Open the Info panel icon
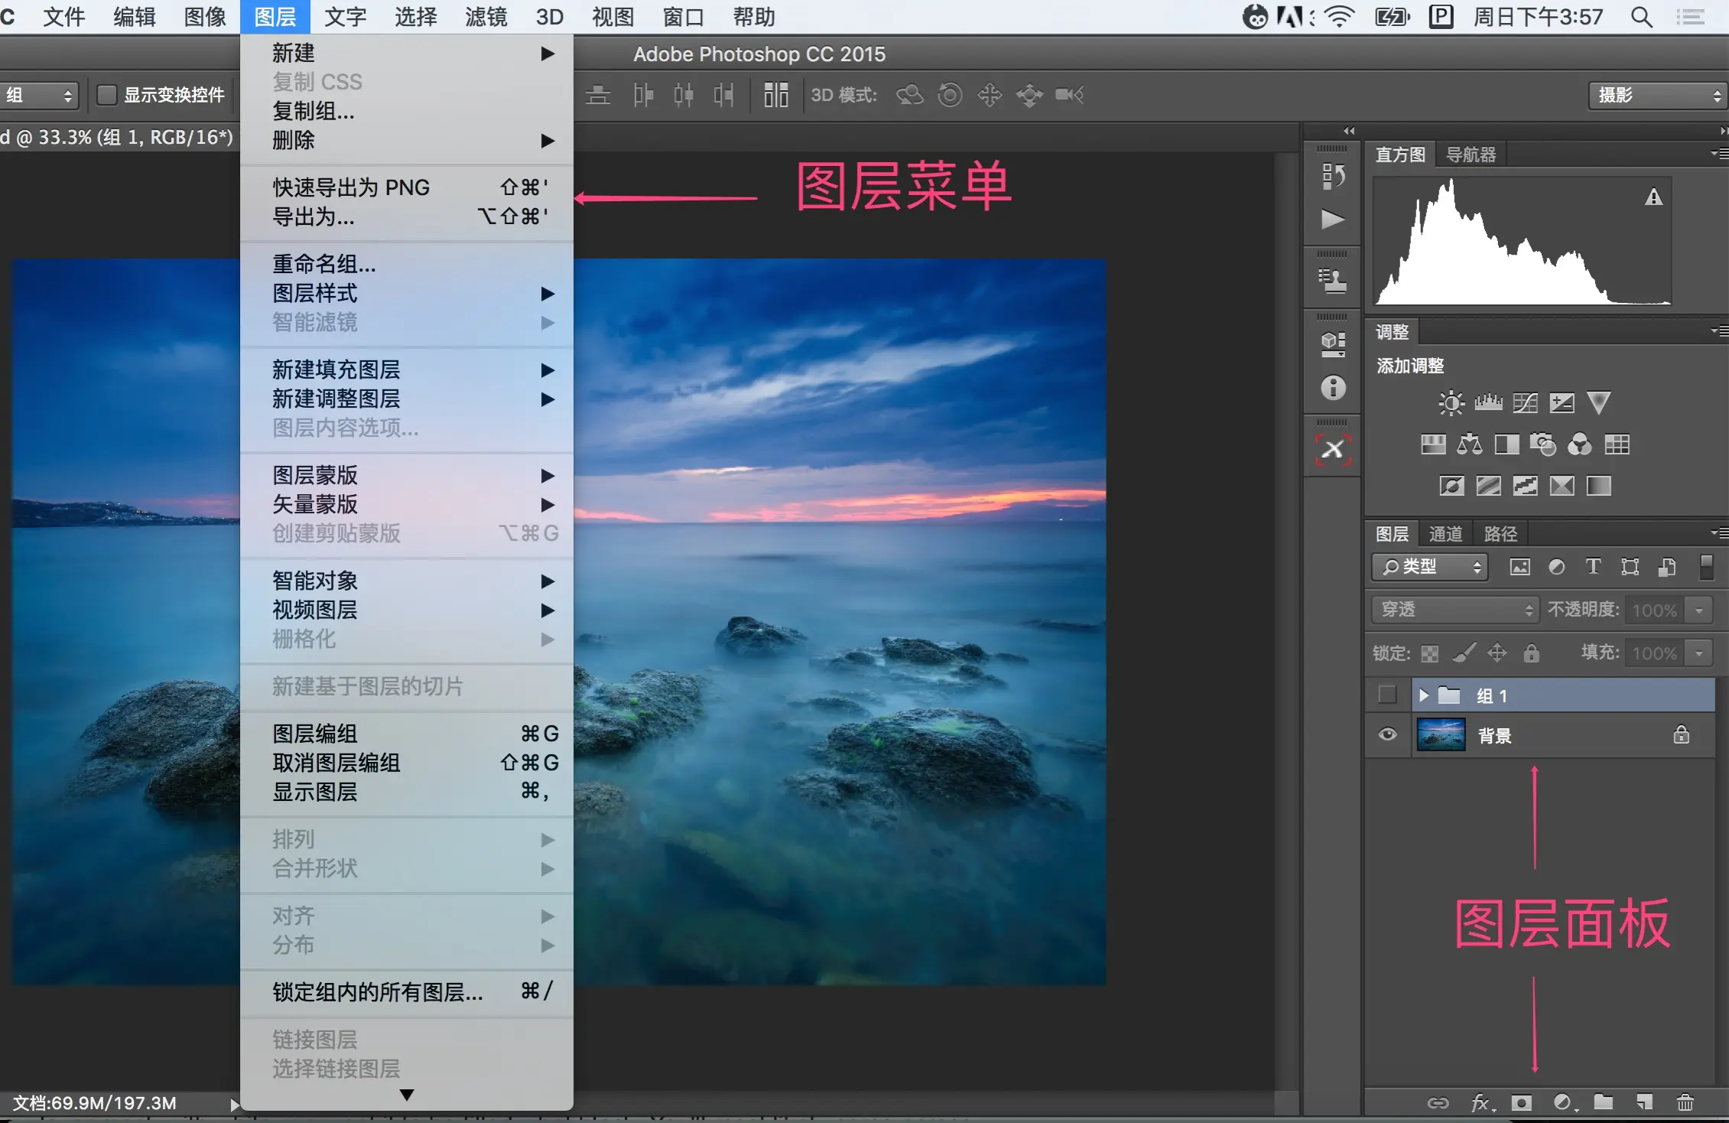 1333,388
